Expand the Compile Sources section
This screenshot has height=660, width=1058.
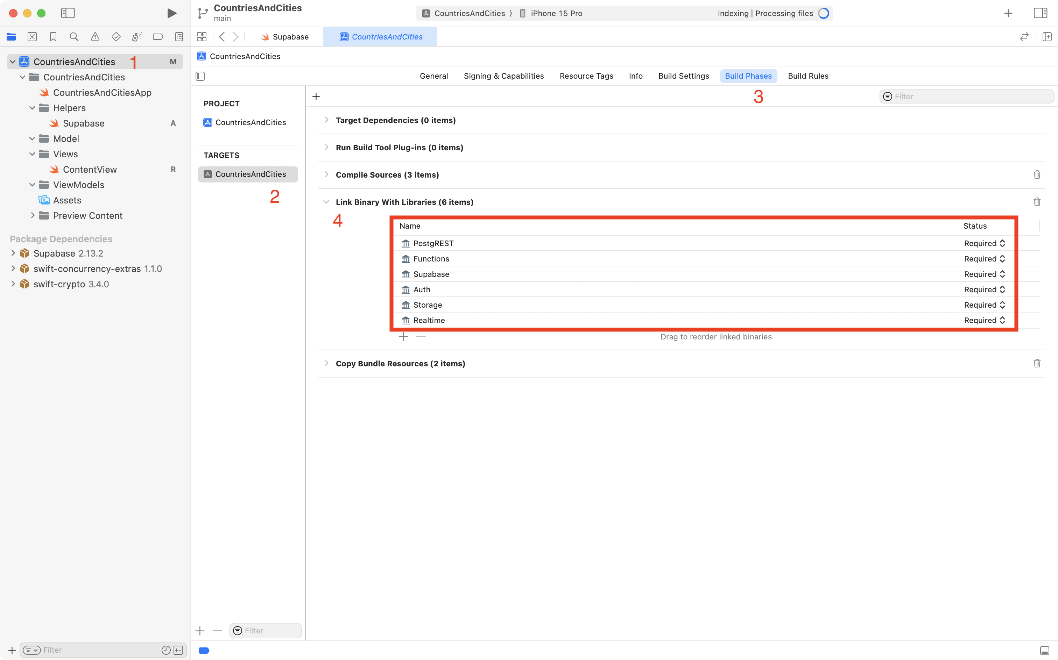point(326,174)
